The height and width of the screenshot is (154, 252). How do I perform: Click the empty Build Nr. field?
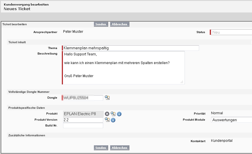coord(83,126)
